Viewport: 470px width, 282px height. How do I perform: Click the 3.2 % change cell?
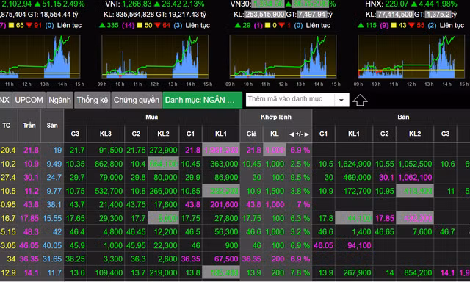[x=300, y=232]
